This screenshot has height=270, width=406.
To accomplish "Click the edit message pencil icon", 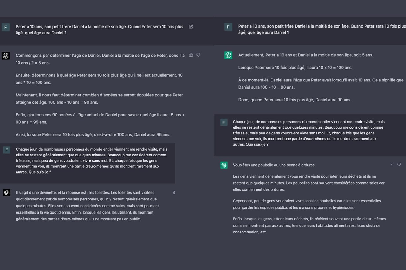I will [191, 27].
